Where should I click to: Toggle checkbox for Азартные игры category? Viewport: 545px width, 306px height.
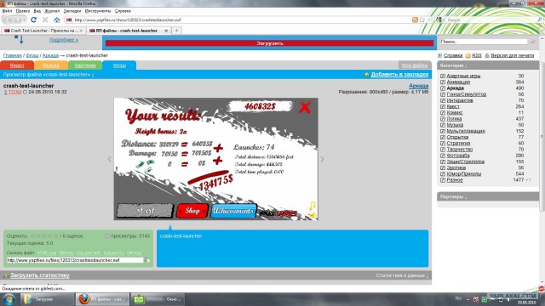(x=443, y=76)
